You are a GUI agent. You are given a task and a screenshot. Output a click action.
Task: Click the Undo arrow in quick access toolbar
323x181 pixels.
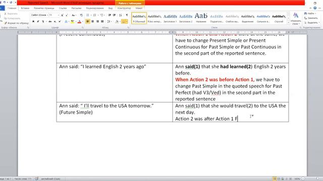[x=5, y=2]
